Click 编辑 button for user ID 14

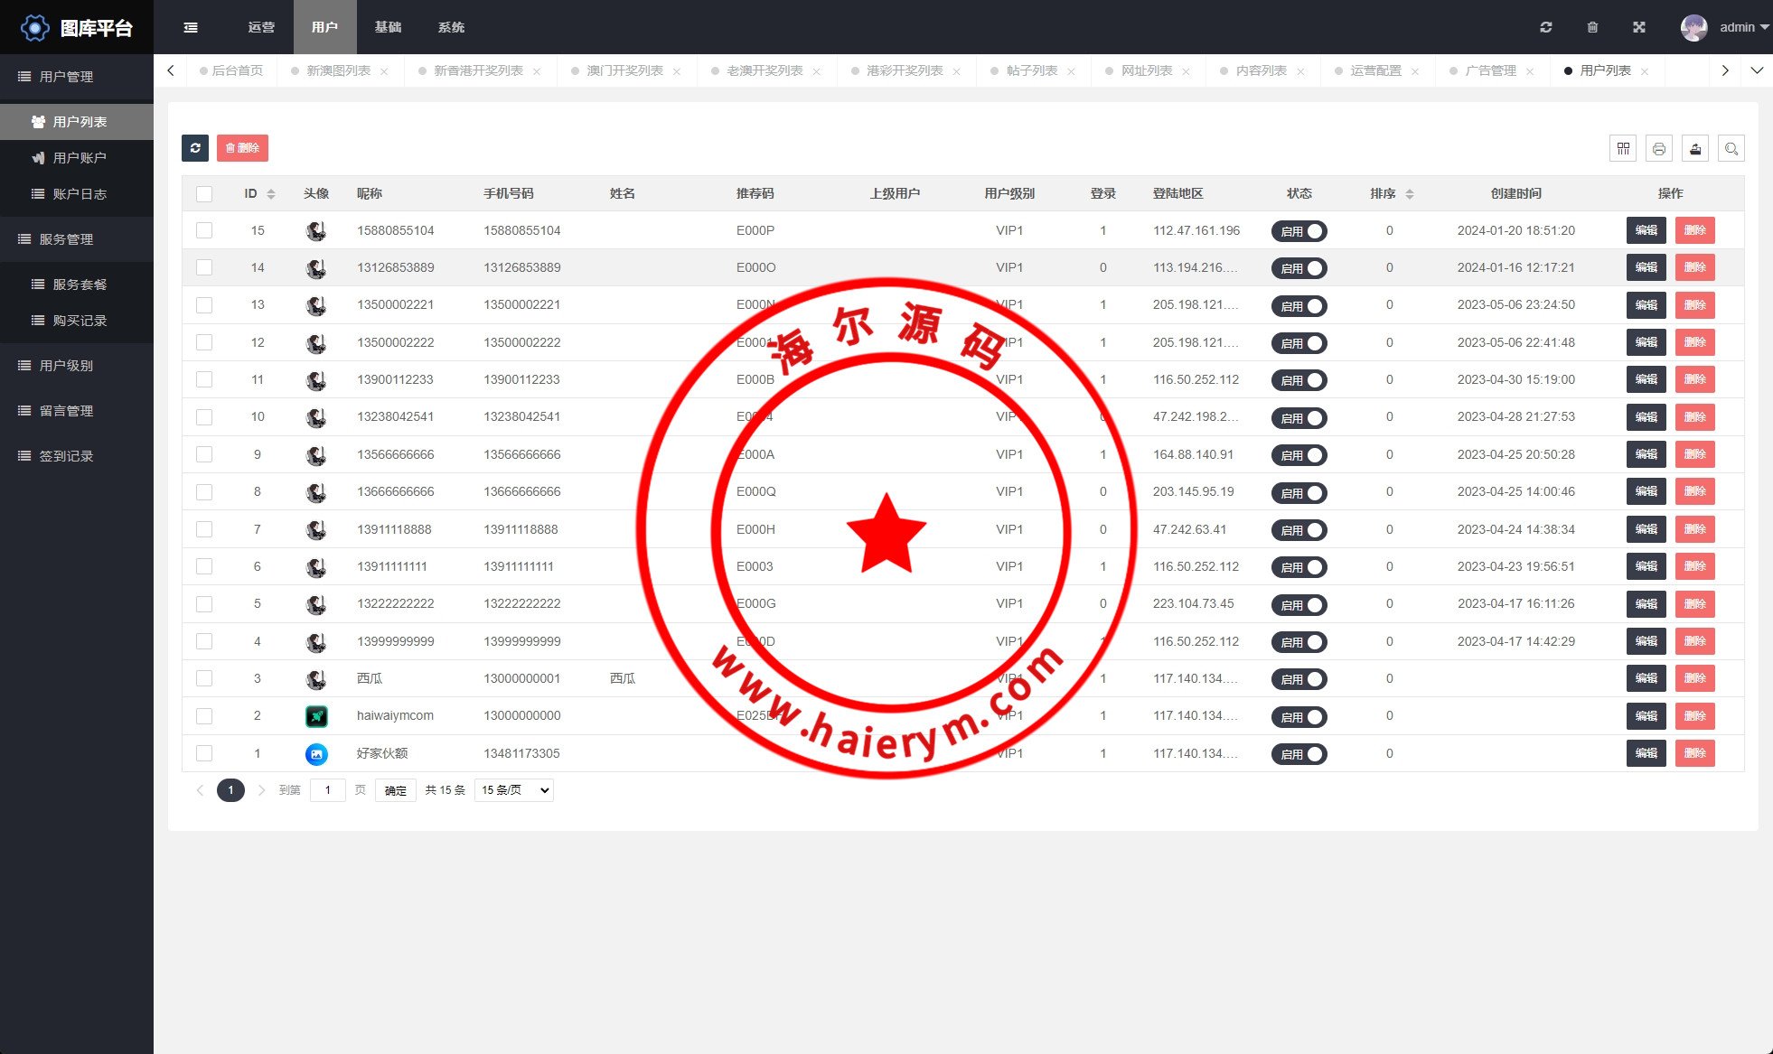tap(1646, 267)
